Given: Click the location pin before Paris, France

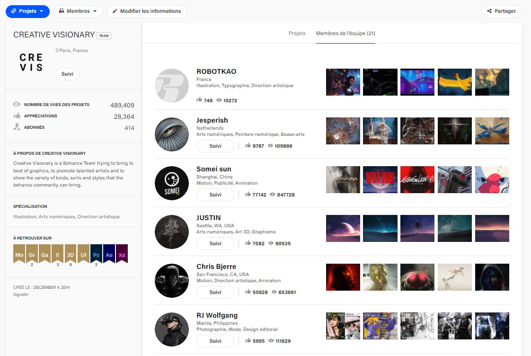Looking at the screenshot, I should (x=57, y=51).
